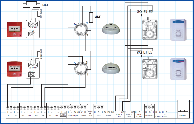
Task: Click the 680 ohms resistor at the upper call point
Action: pos(39,14)
